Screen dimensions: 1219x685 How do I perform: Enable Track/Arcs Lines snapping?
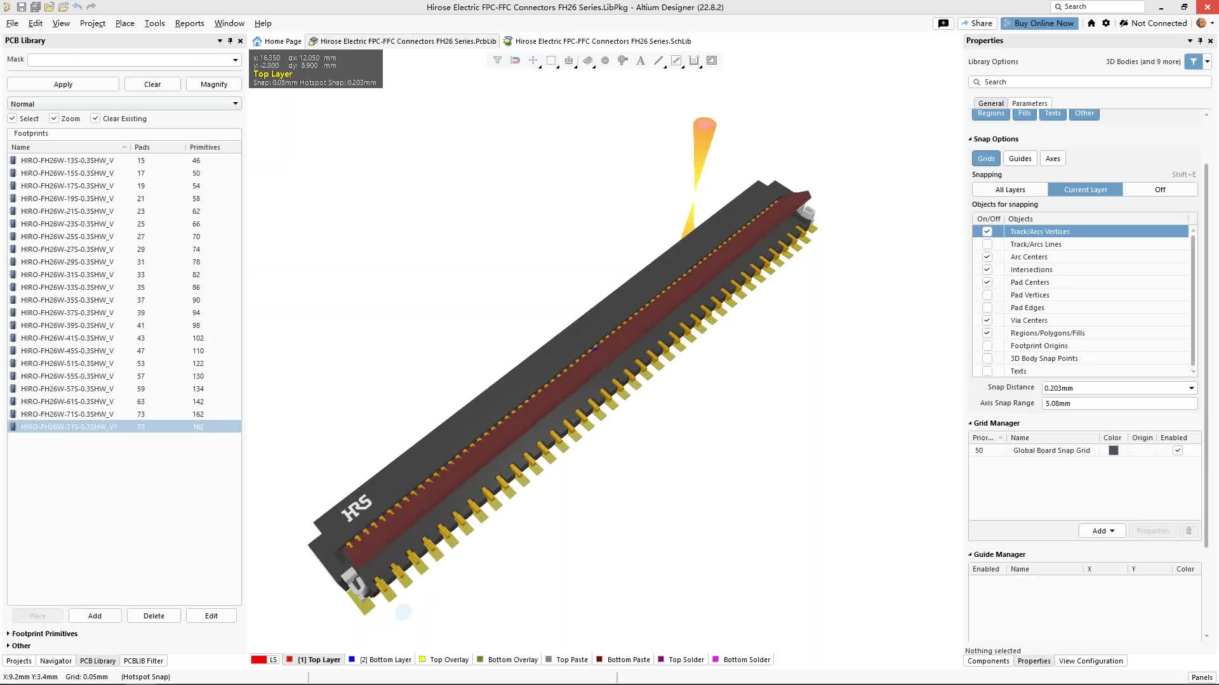coord(987,244)
